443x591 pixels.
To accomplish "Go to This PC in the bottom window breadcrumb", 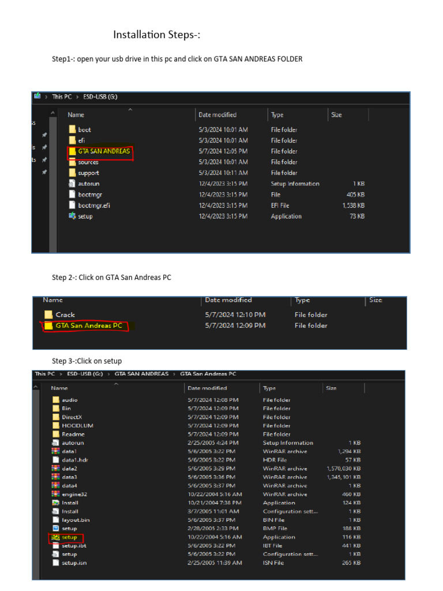I will tap(45, 374).
